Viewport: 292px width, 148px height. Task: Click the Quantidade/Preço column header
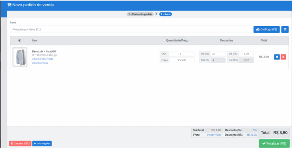[x=177, y=40]
